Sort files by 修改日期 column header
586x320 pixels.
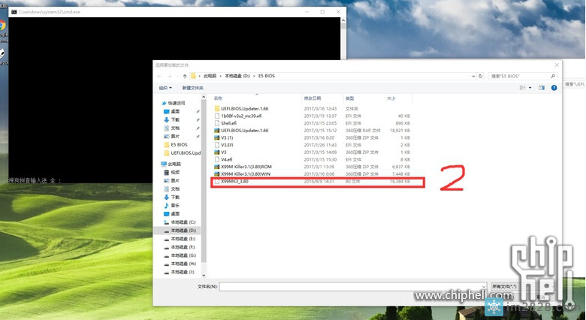pos(313,98)
